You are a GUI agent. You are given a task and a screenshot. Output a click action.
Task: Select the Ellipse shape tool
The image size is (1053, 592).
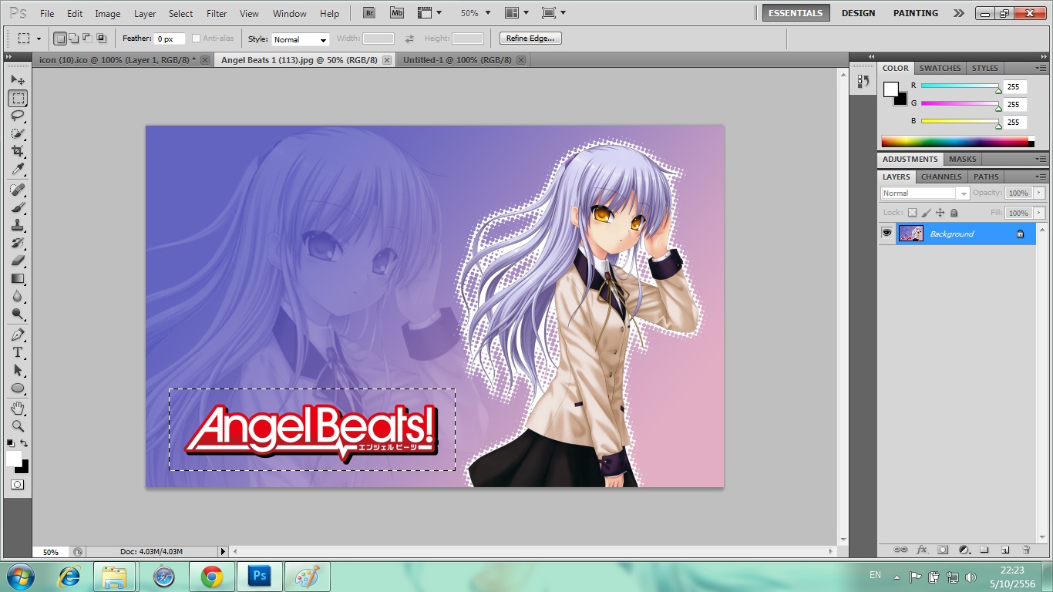(x=18, y=388)
